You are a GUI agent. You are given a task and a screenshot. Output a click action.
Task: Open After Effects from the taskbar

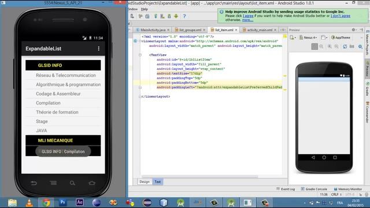80,202
